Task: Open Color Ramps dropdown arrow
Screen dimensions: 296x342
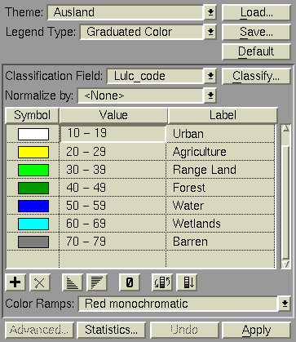Action: 285,304
